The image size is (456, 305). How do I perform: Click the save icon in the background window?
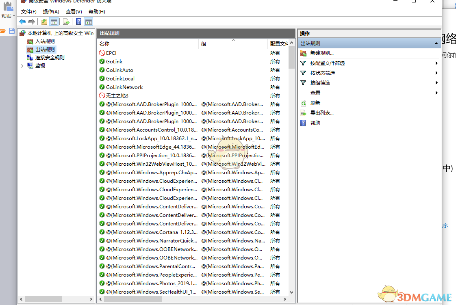click(x=12, y=31)
